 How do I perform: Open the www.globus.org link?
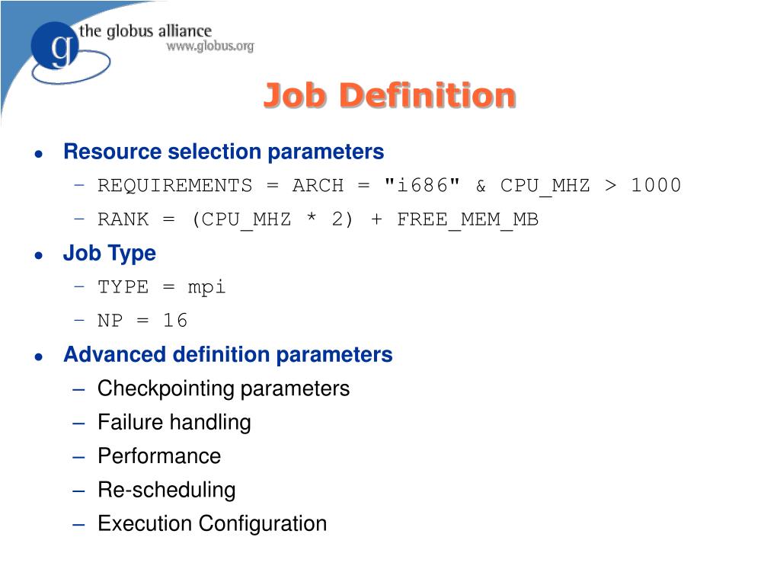point(209,46)
